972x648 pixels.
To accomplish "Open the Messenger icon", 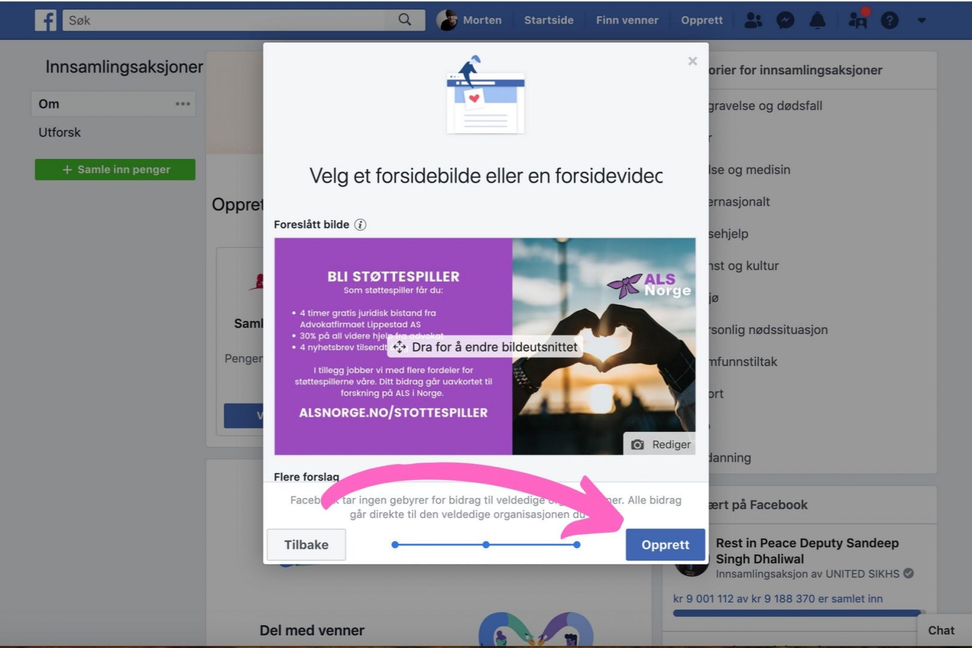I will 785,20.
